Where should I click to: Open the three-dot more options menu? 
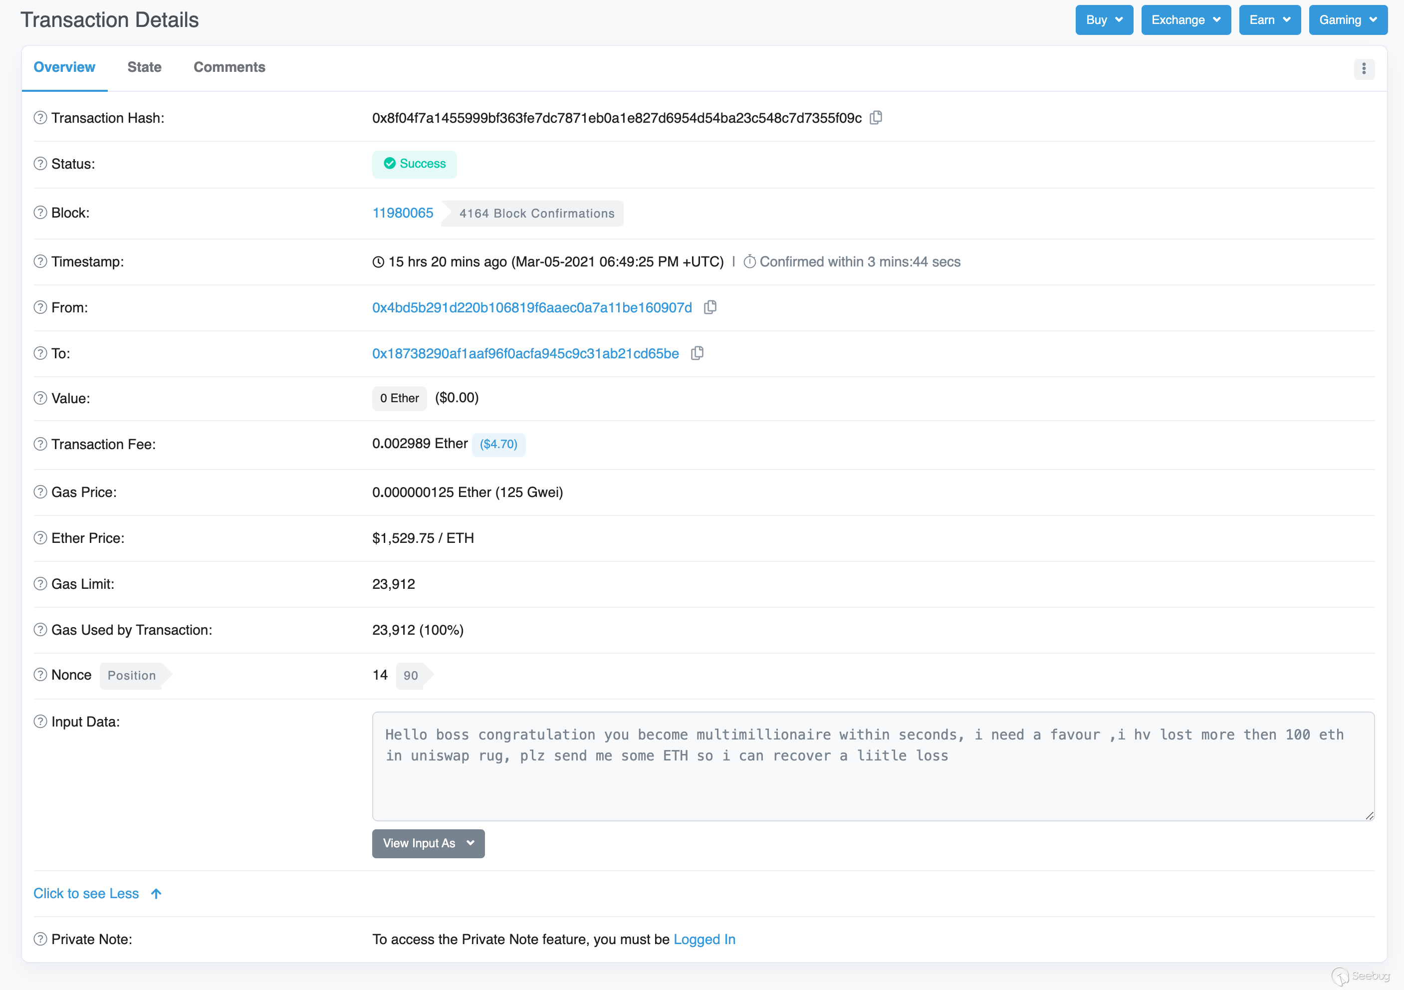tap(1364, 68)
